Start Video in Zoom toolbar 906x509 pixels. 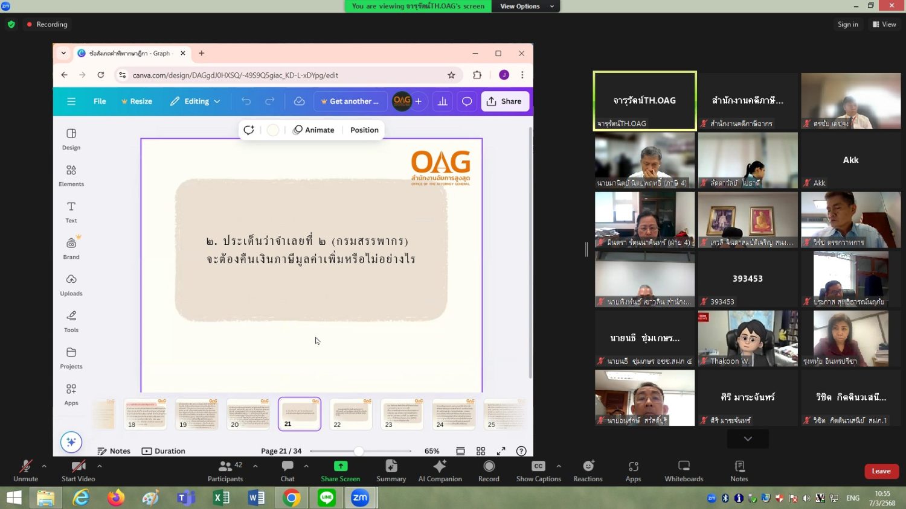pos(78,470)
